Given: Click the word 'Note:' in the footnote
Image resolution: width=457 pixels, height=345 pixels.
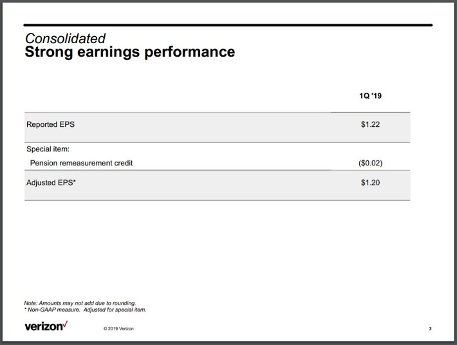Looking at the screenshot, I should 31,303.
